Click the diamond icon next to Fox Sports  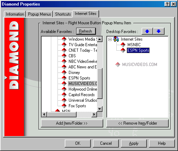pyautogui.click(x=64, y=106)
